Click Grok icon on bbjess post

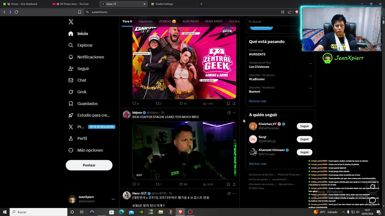(229, 113)
